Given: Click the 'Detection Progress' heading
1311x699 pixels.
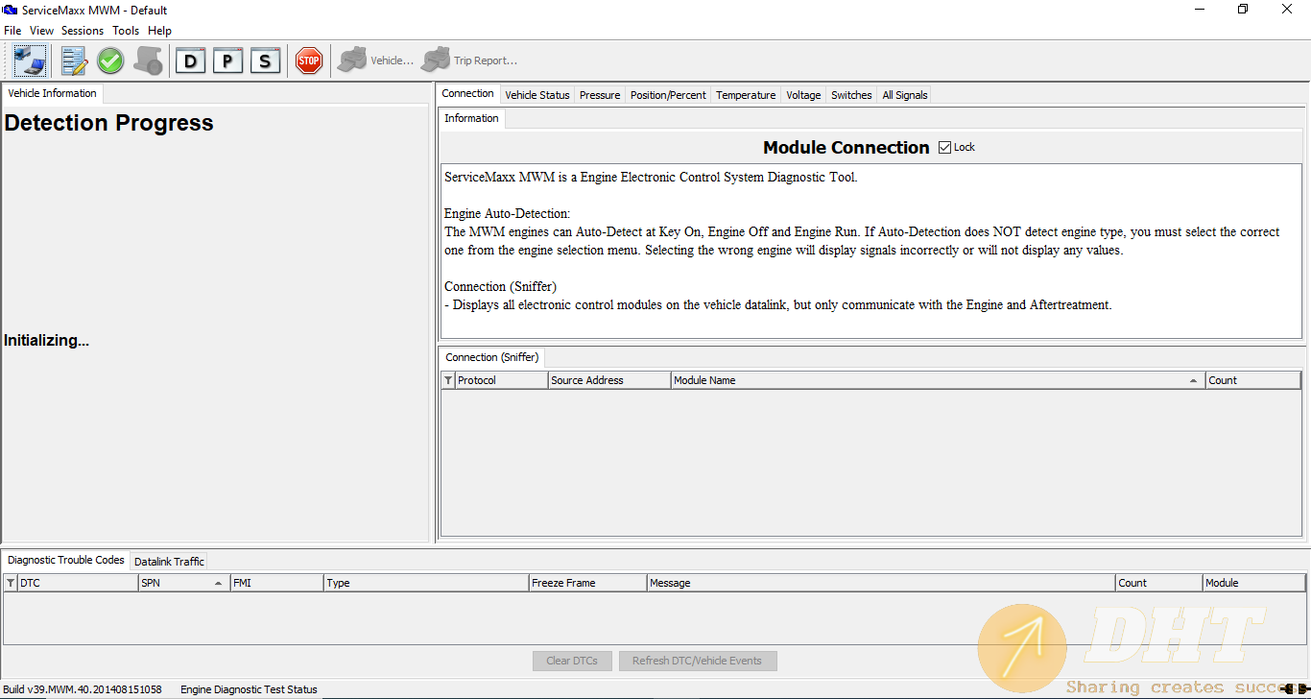Looking at the screenshot, I should 108,123.
